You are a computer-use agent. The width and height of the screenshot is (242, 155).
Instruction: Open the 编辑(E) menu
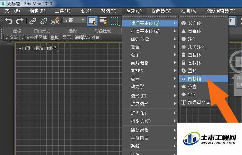37,11
